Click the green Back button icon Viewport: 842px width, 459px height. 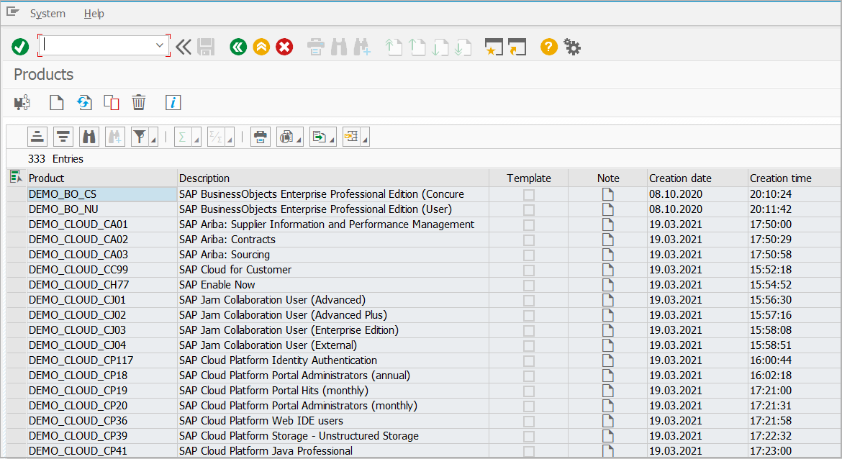(238, 47)
